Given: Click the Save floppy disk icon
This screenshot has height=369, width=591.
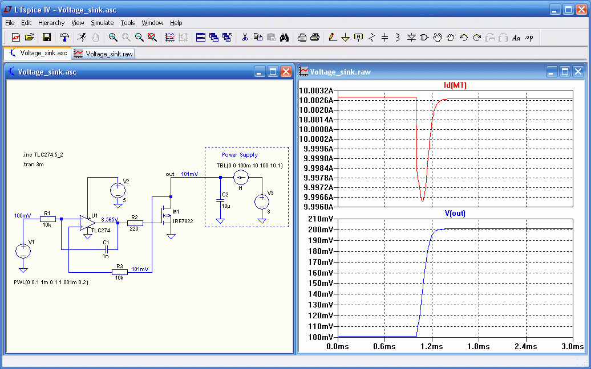Looking at the screenshot, I should [x=47, y=38].
